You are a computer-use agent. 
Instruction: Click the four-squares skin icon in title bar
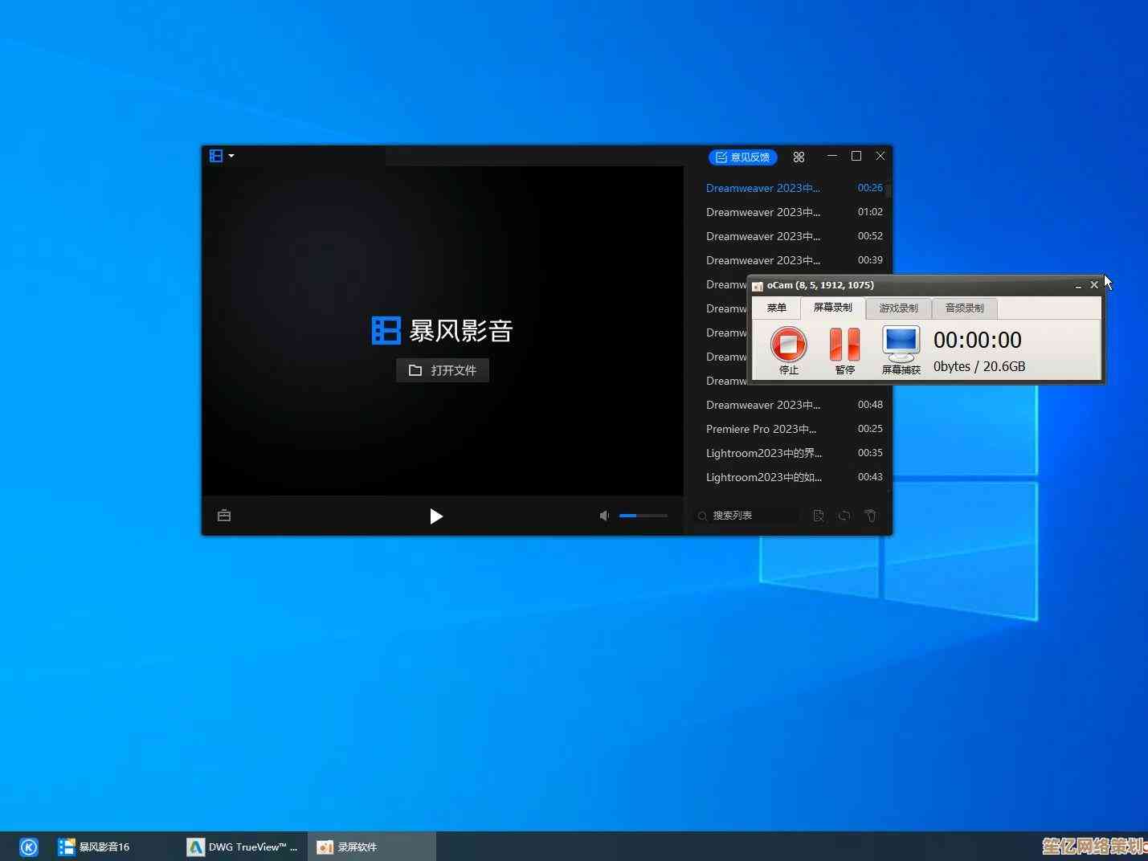[x=799, y=157]
